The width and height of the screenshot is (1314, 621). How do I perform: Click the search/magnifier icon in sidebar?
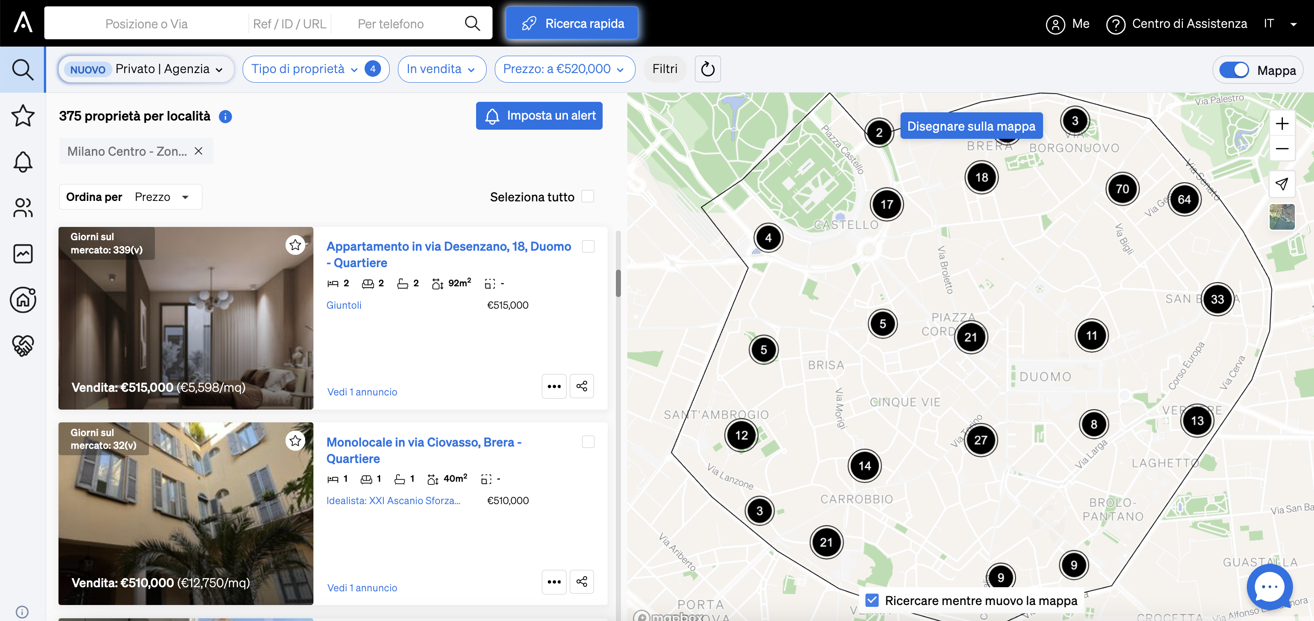pyautogui.click(x=23, y=68)
